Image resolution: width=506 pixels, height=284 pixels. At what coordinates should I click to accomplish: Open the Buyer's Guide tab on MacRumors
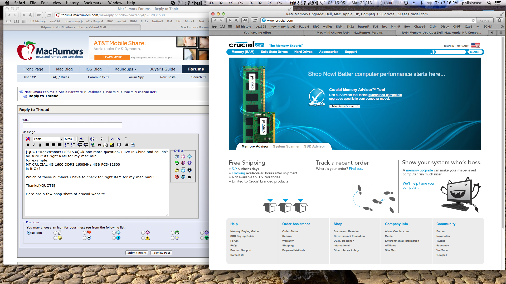[x=162, y=69]
